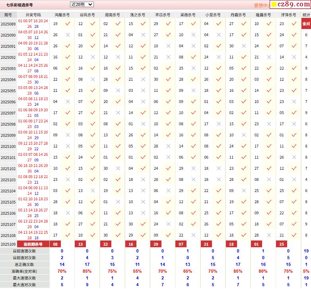Click the 谷风 check mark in row 2025097
This screenshot has height=289, width=311.
[x=93, y=112]
